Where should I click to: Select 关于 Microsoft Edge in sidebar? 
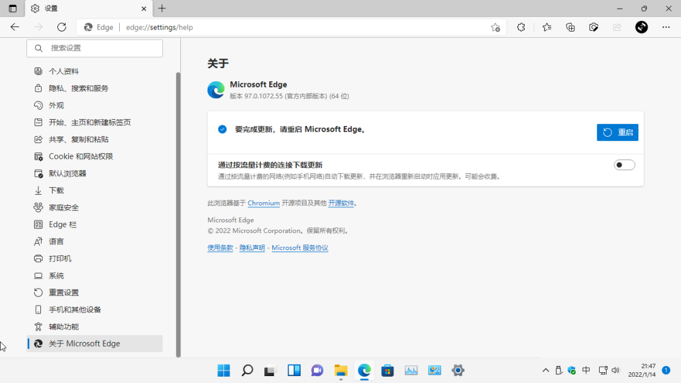95,343
